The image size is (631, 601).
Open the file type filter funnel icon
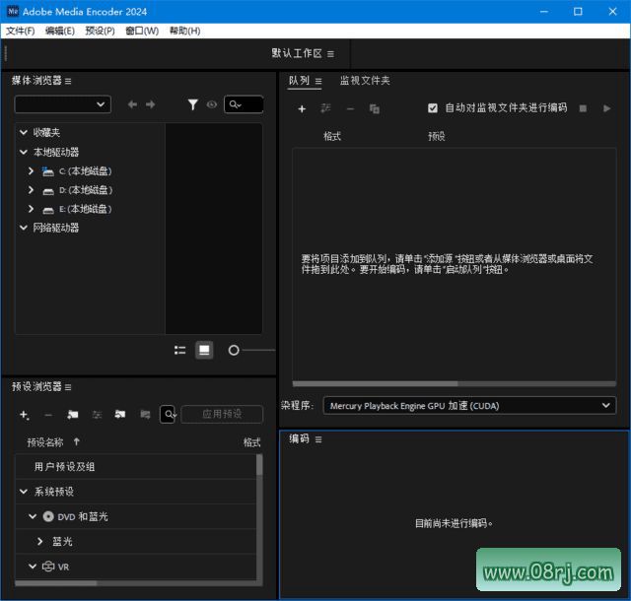point(193,104)
